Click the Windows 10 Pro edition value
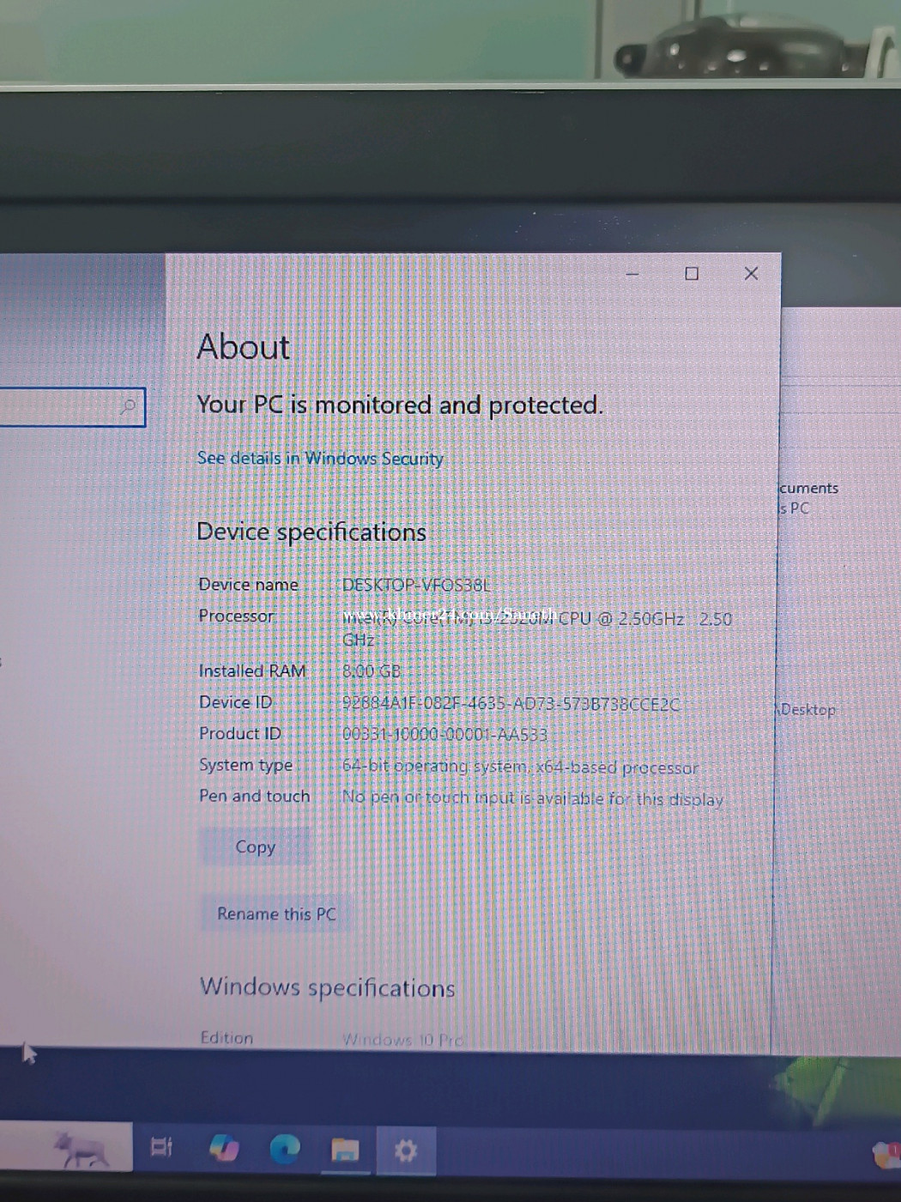The width and height of the screenshot is (901, 1202). click(x=402, y=1040)
